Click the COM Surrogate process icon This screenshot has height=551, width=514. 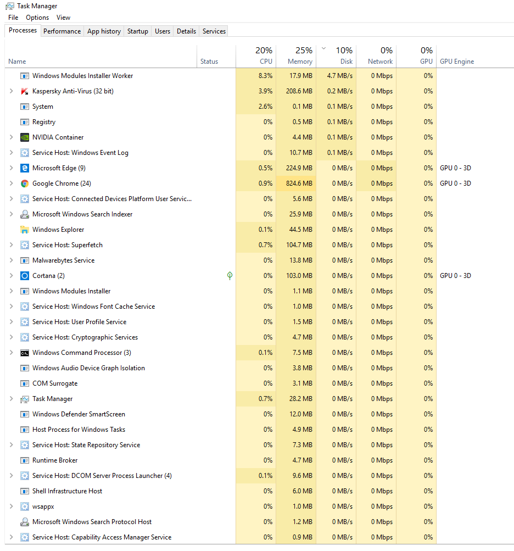click(x=25, y=383)
